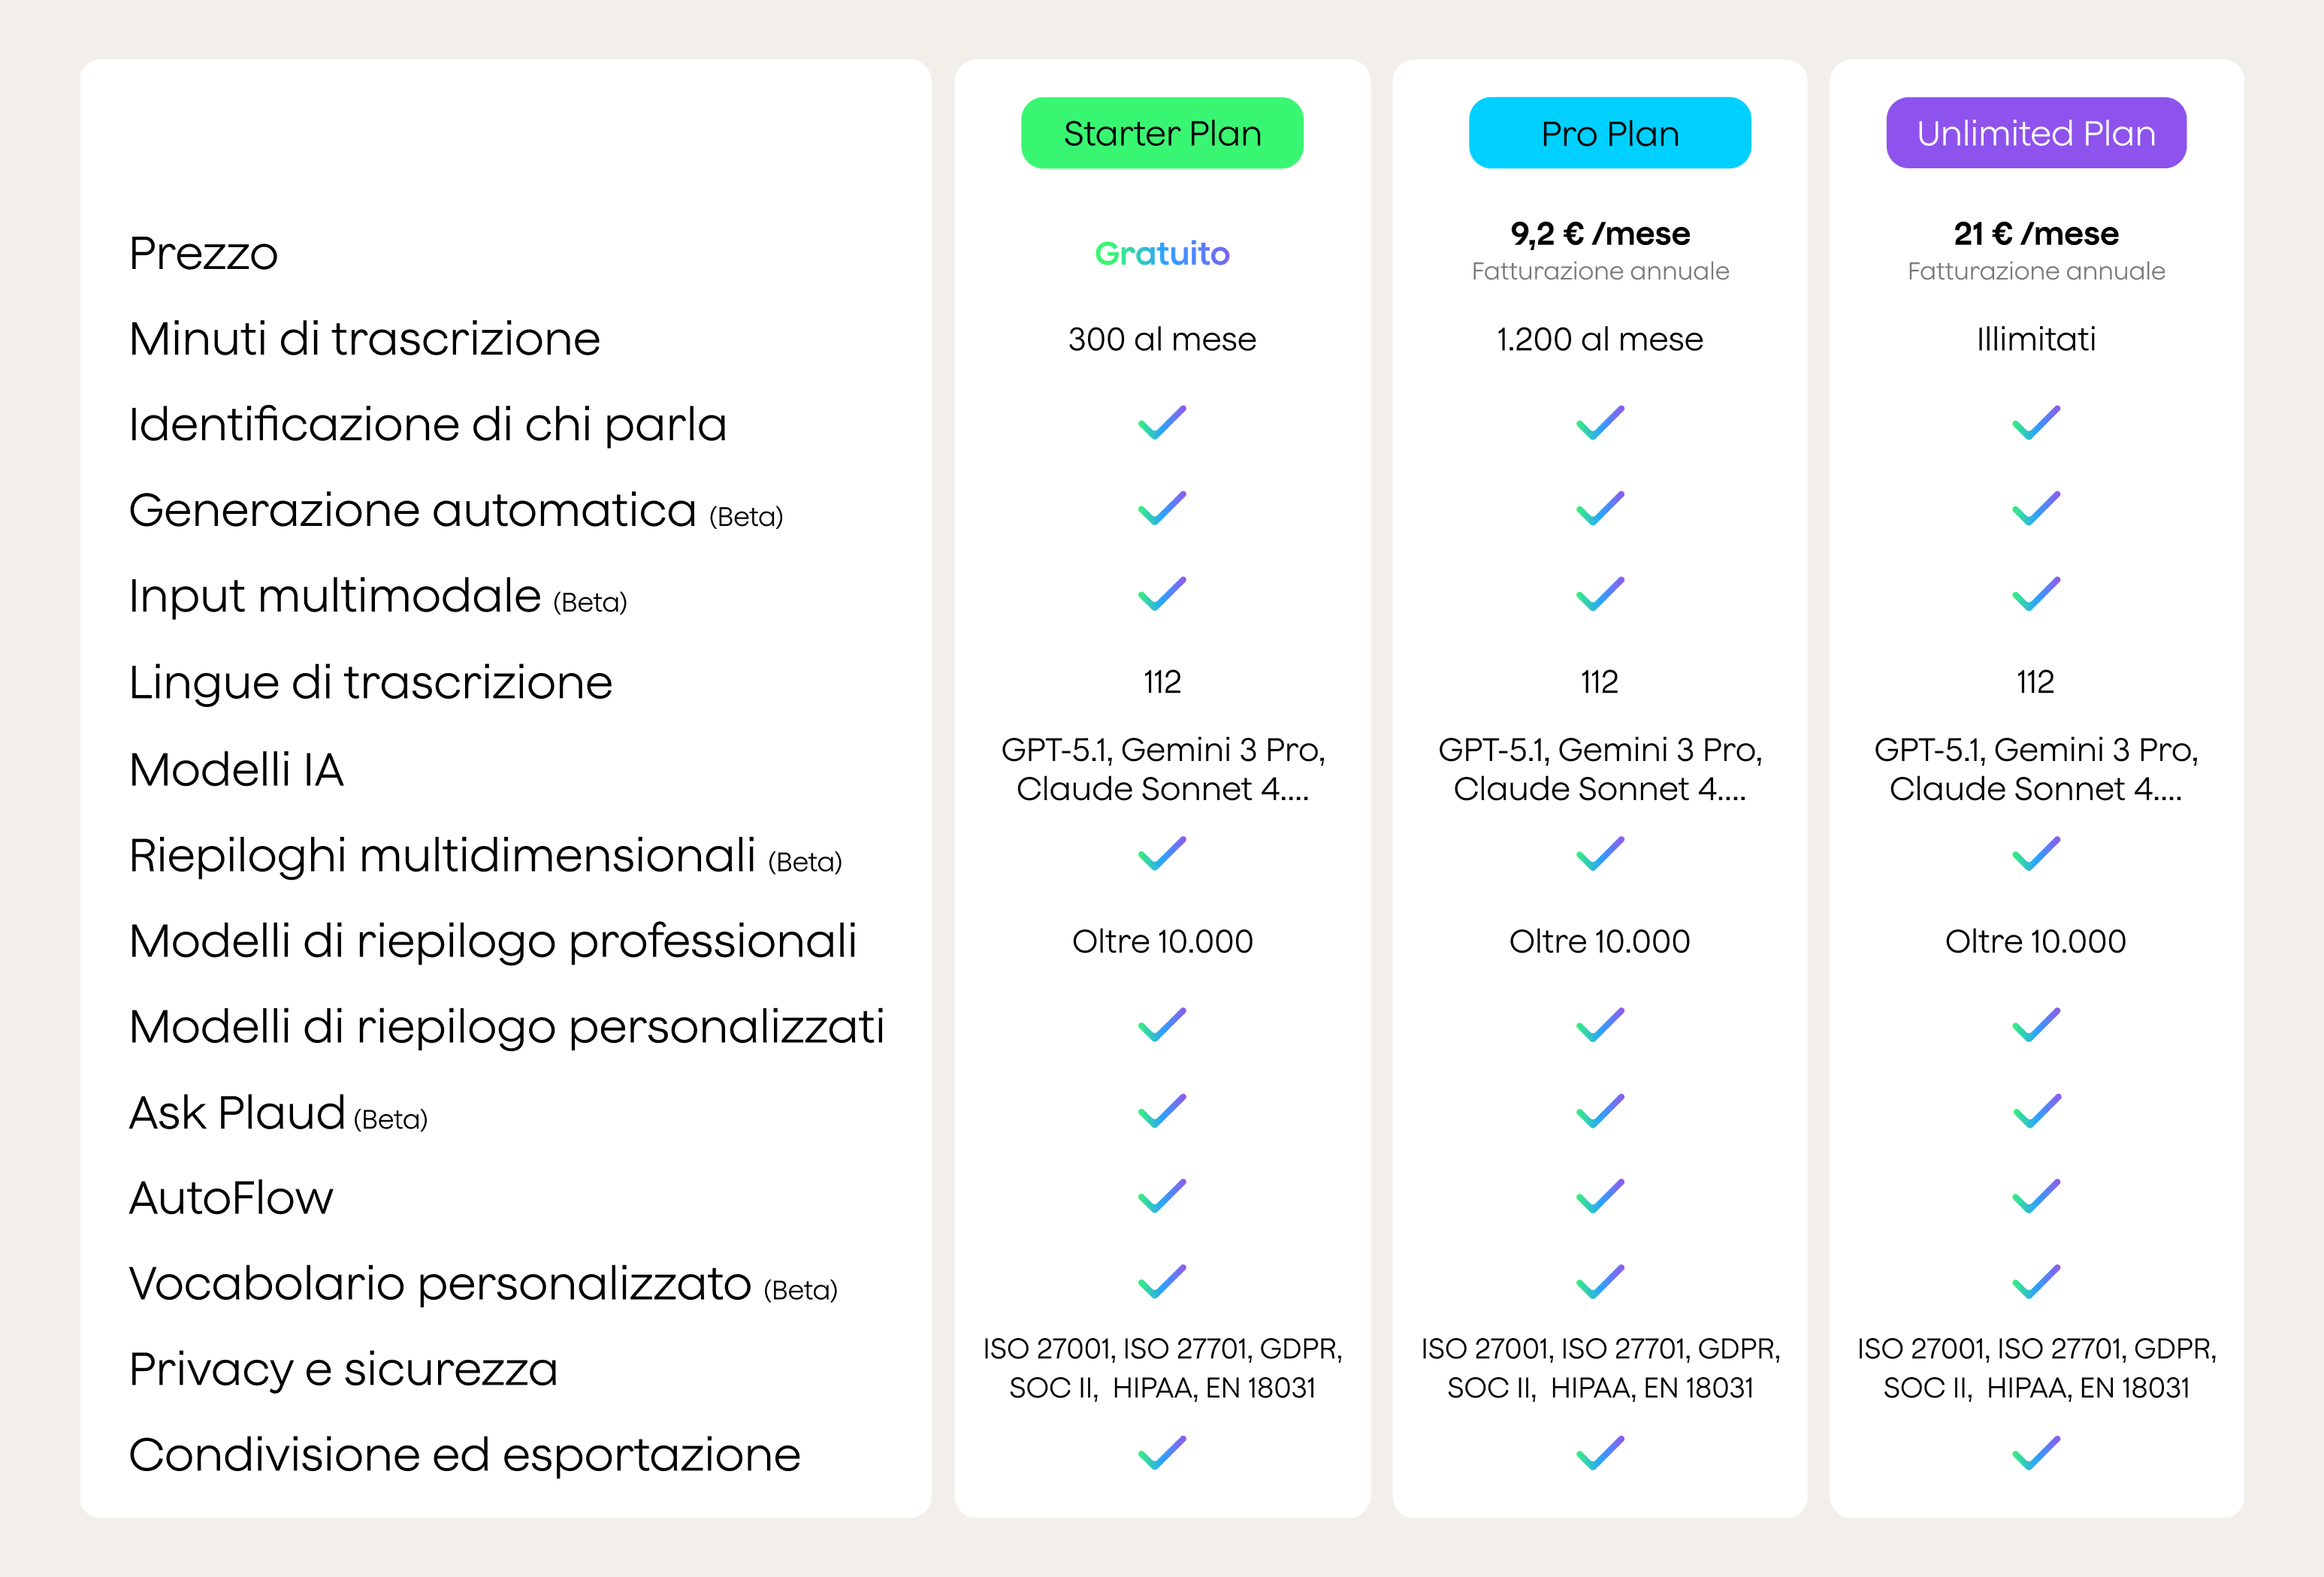Click Starter checkmark for Riepiloghi multidimensionali
Image resolution: width=2324 pixels, height=1577 pixels.
pyautogui.click(x=1162, y=854)
